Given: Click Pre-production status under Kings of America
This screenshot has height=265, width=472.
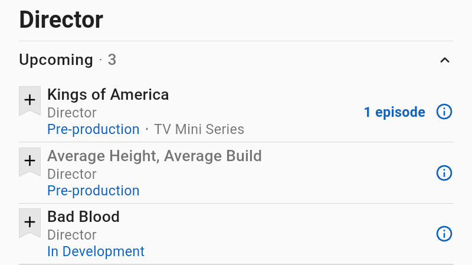Looking at the screenshot, I should tap(93, 129).
